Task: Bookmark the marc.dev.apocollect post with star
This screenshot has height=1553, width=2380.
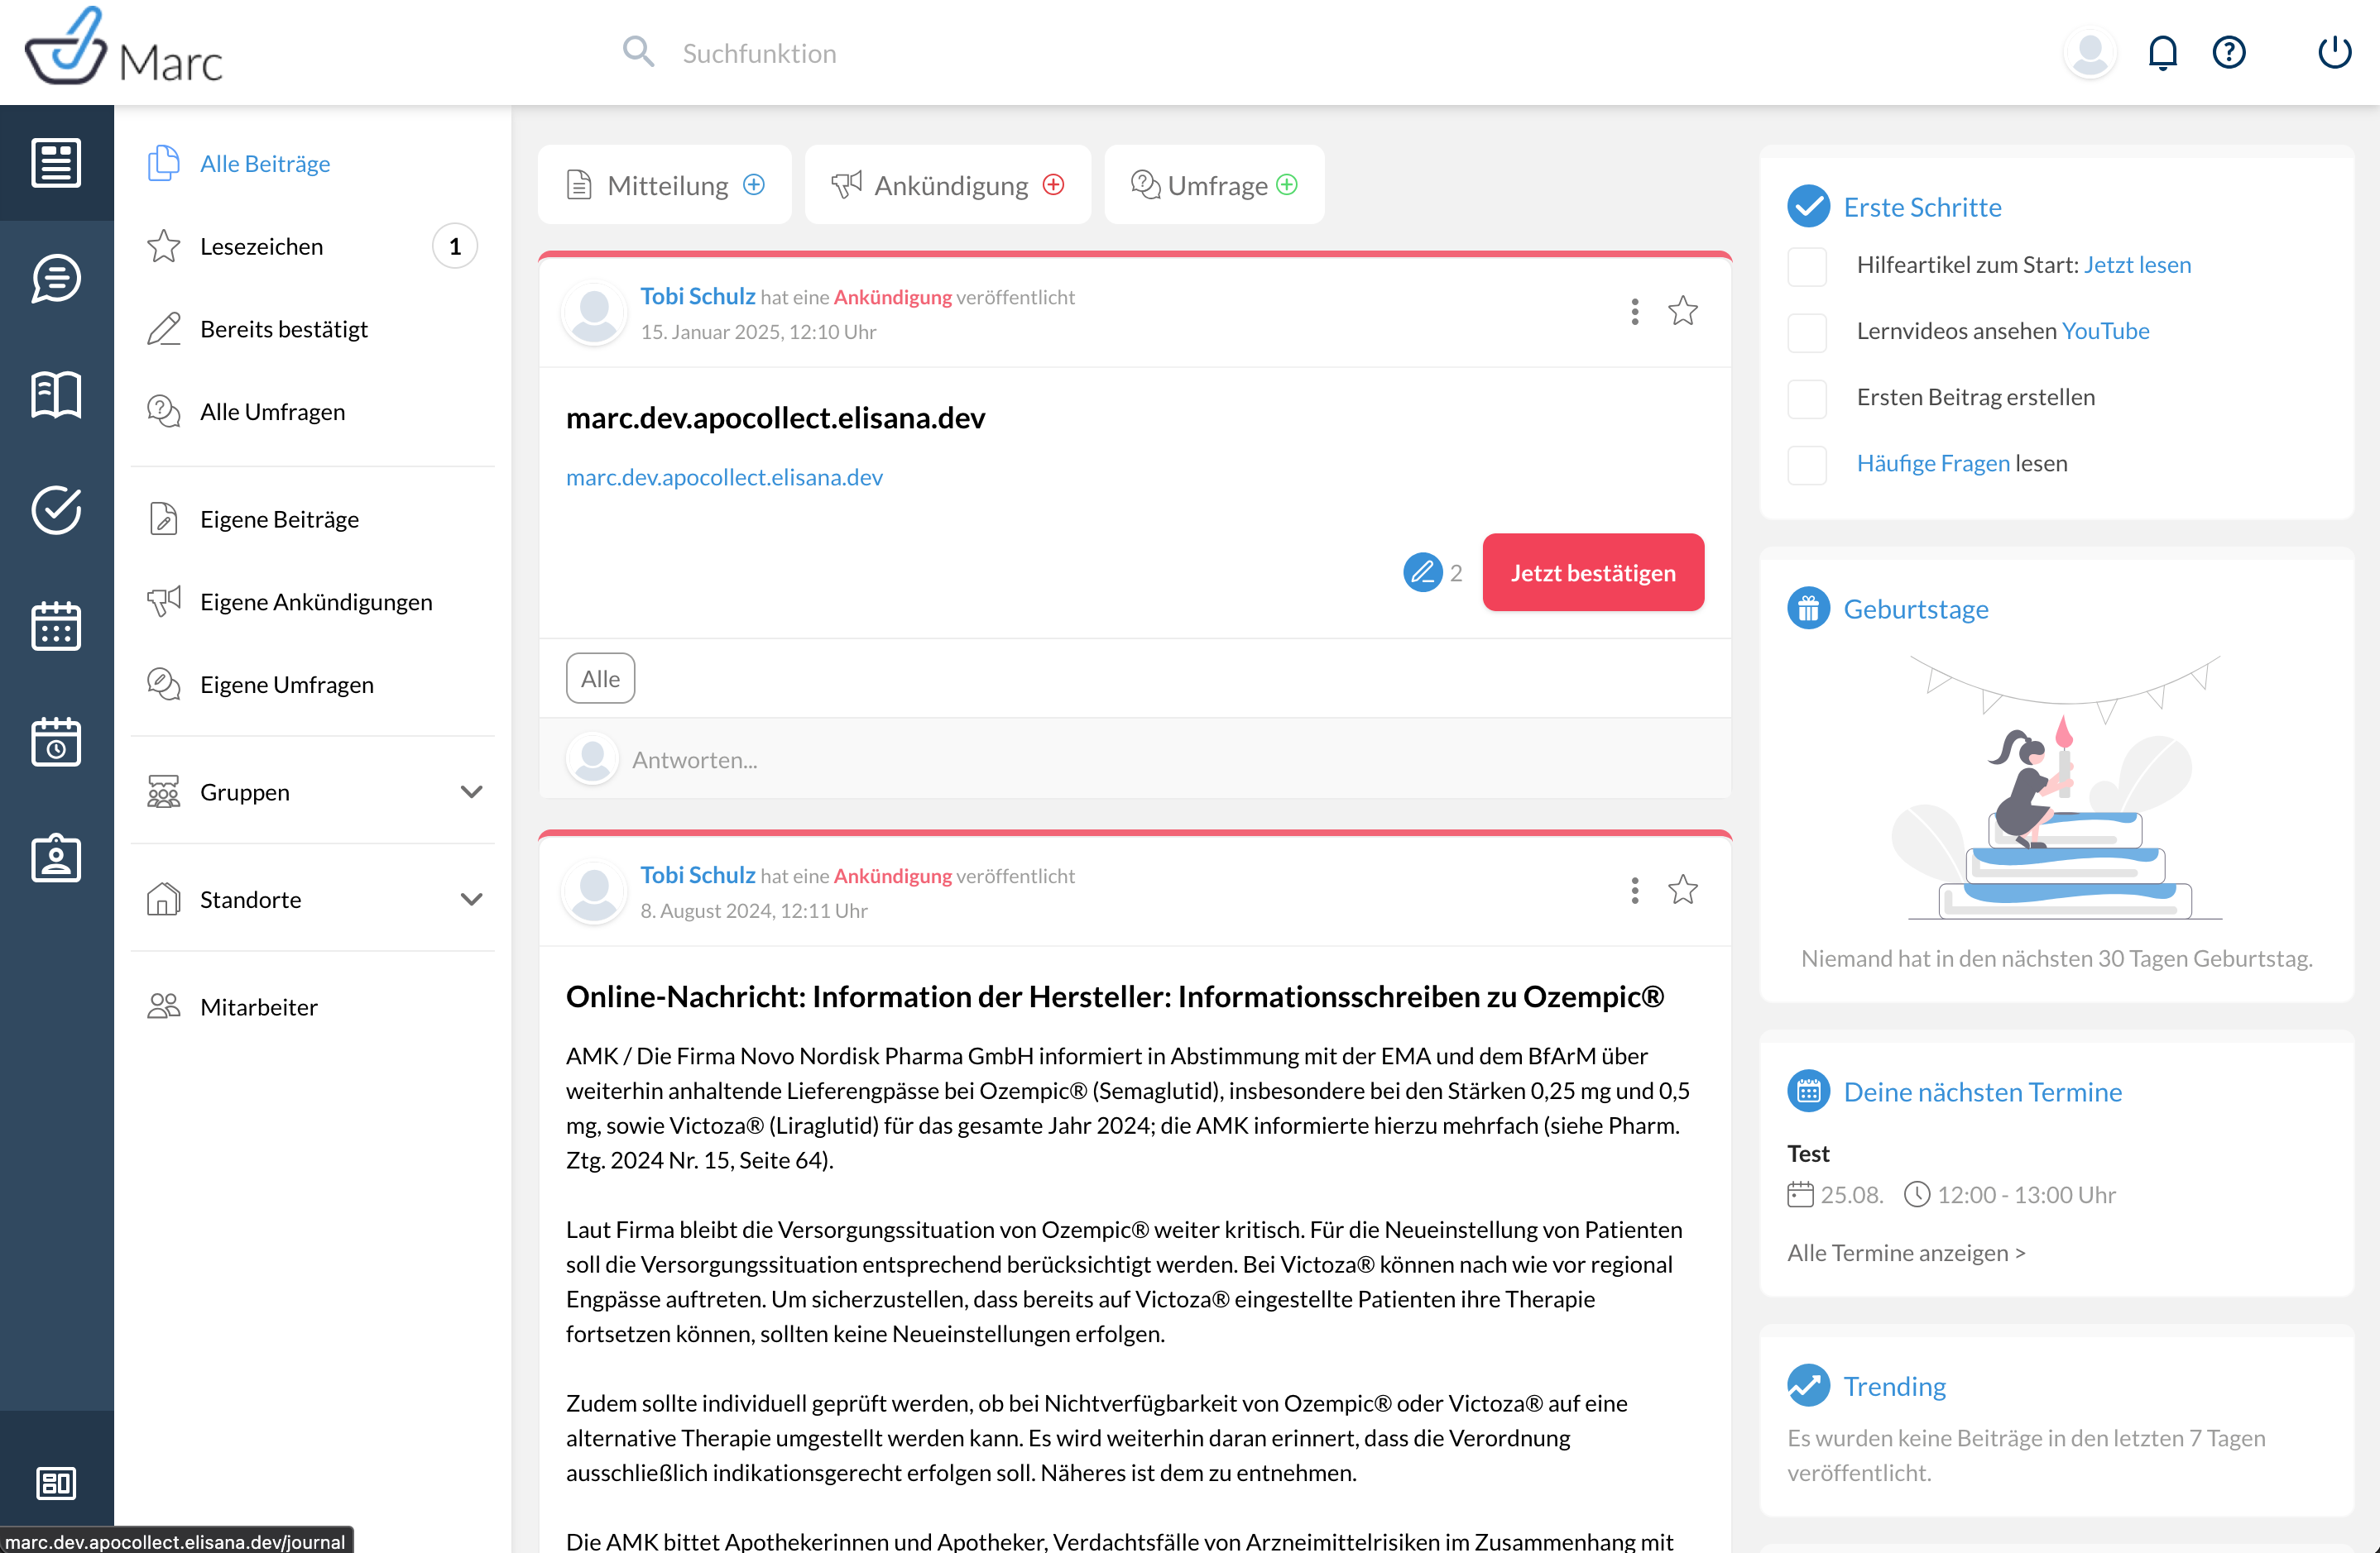Action: [x=1683, y=311]
